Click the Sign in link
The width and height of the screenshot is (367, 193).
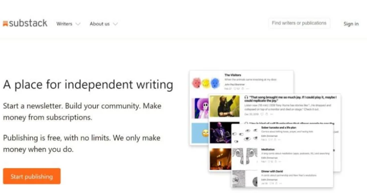point(351,24)
